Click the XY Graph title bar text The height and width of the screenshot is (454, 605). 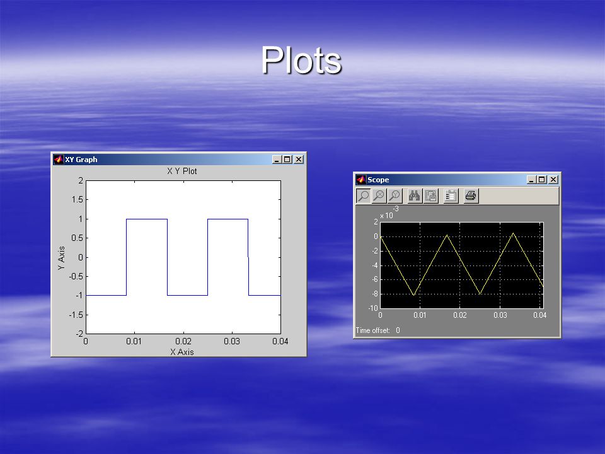click(x=81, y=160)
